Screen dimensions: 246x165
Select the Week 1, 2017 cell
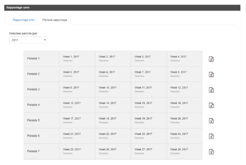(77, 59)
